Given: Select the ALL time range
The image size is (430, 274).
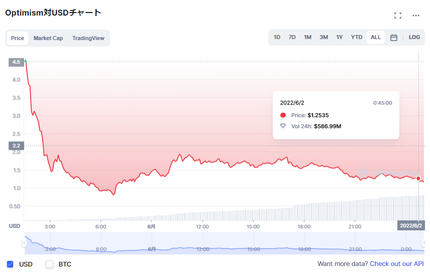Looking at the screenshot, I should point(376,37).
